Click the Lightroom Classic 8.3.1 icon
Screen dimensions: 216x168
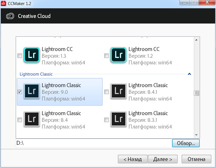[x=119, y=119]
